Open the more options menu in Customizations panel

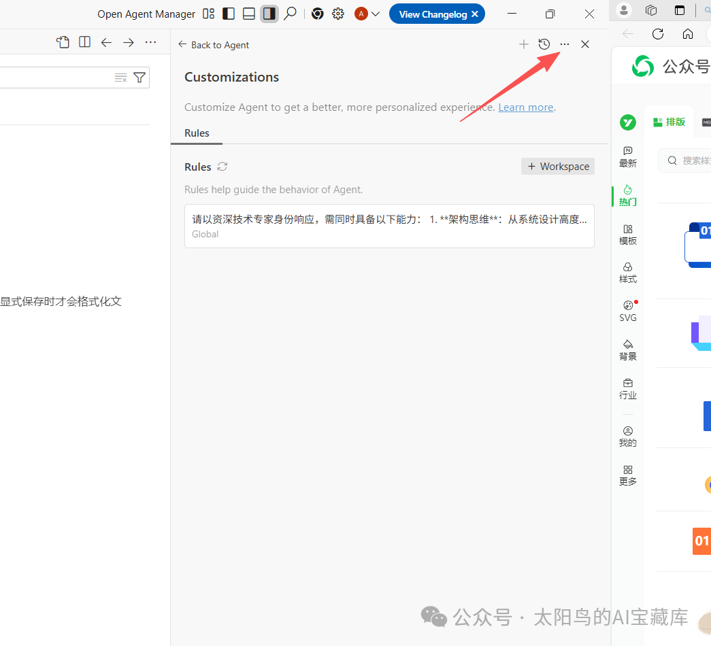click(564, 44)
